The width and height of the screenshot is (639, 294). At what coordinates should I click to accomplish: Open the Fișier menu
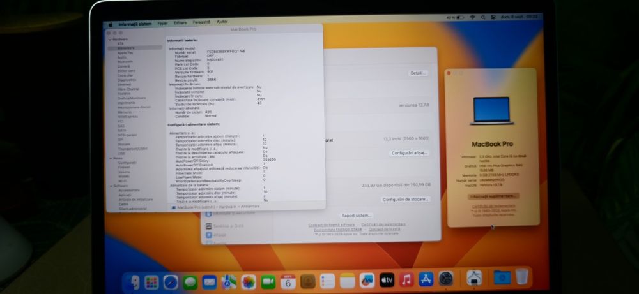[x=162, y=23]
